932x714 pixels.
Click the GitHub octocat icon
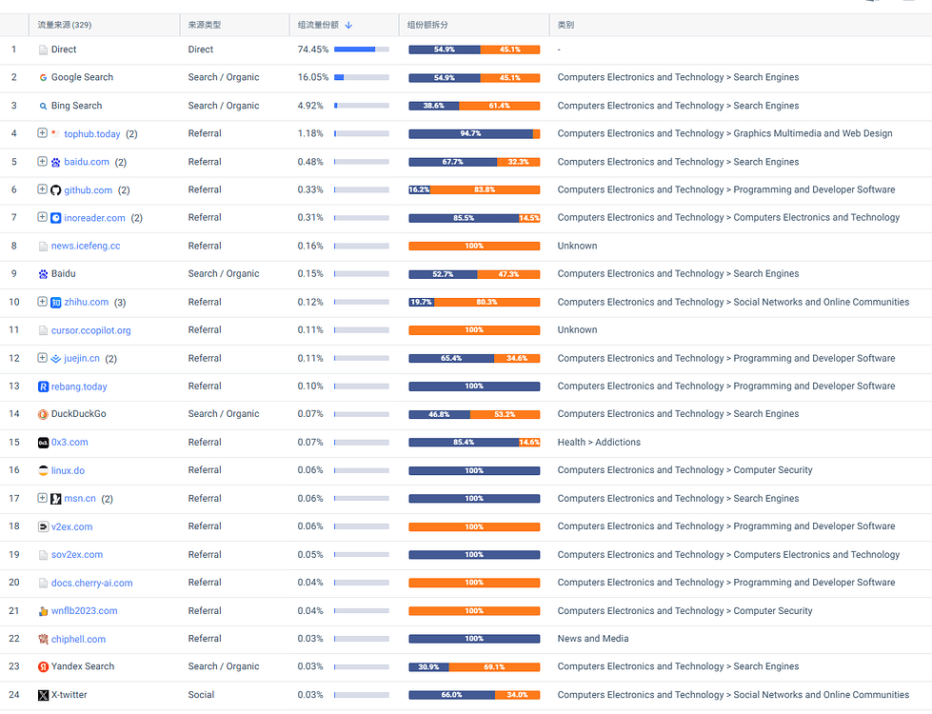pyautogui.click(x=56, y=190)
